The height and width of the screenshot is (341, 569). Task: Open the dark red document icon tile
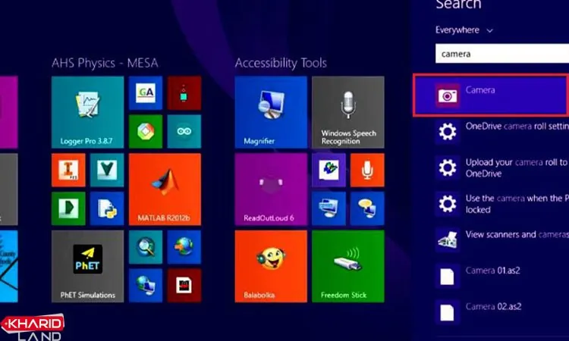184,286
